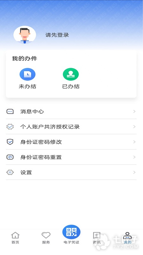Tap the user avatar picture

[x=25, y=35]
